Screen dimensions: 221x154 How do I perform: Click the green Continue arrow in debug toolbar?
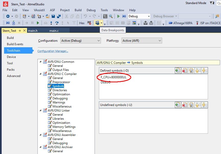click(38, 23)
